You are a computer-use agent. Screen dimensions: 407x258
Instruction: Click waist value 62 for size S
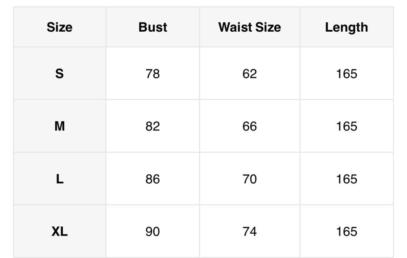(249, 74)
